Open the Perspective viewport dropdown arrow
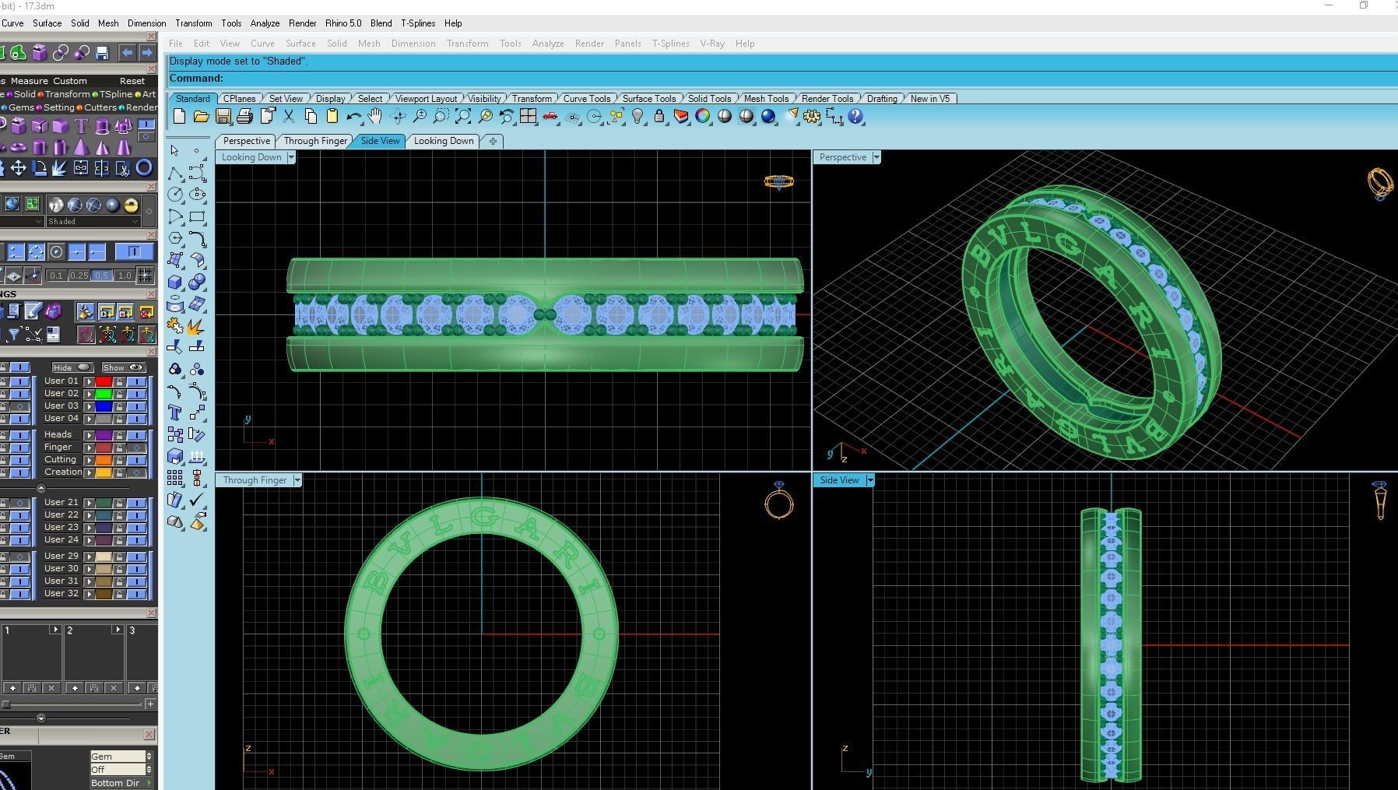This screenshot has height=790, width=1398. [x=876, y=157]
